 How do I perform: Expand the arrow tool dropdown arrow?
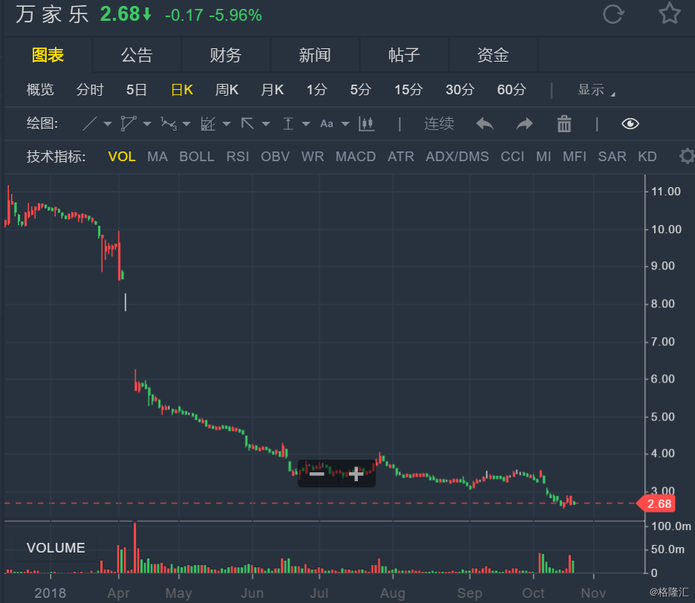point(266,124)
